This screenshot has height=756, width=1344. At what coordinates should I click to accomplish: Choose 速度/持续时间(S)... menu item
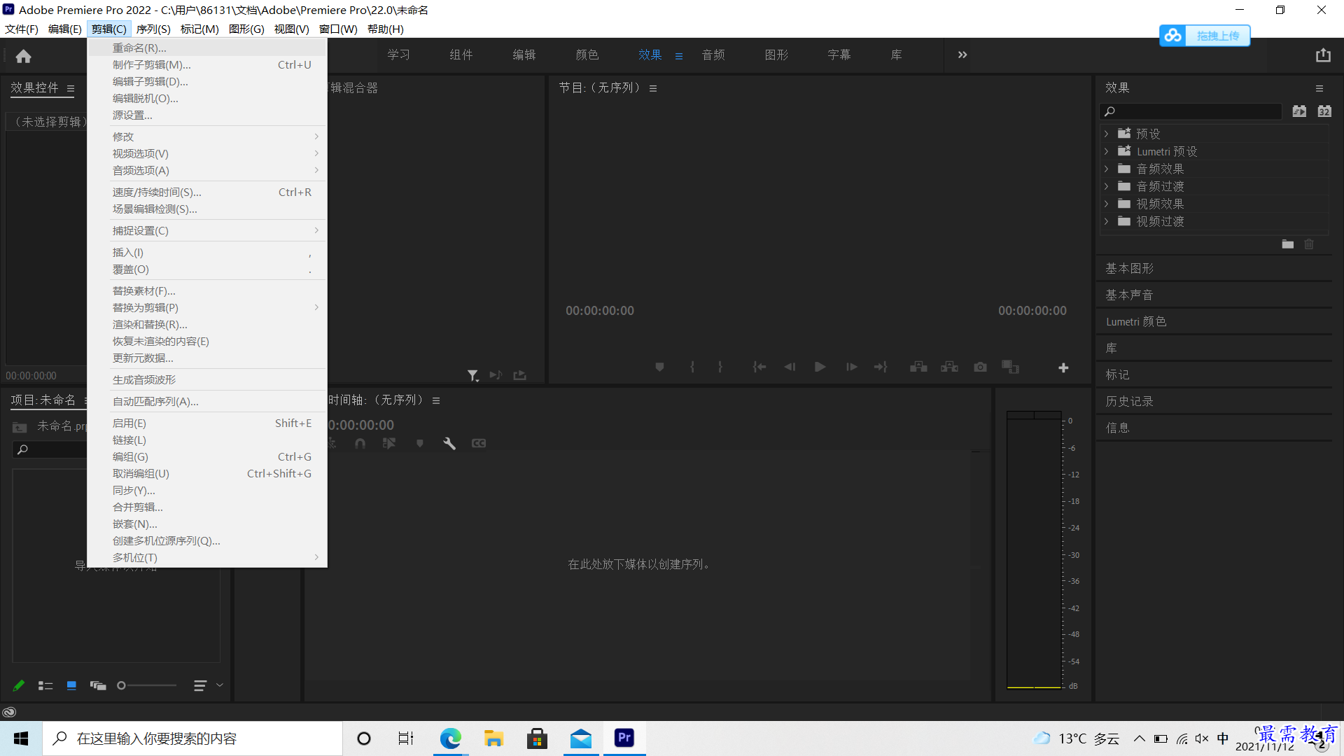(208, 192)
